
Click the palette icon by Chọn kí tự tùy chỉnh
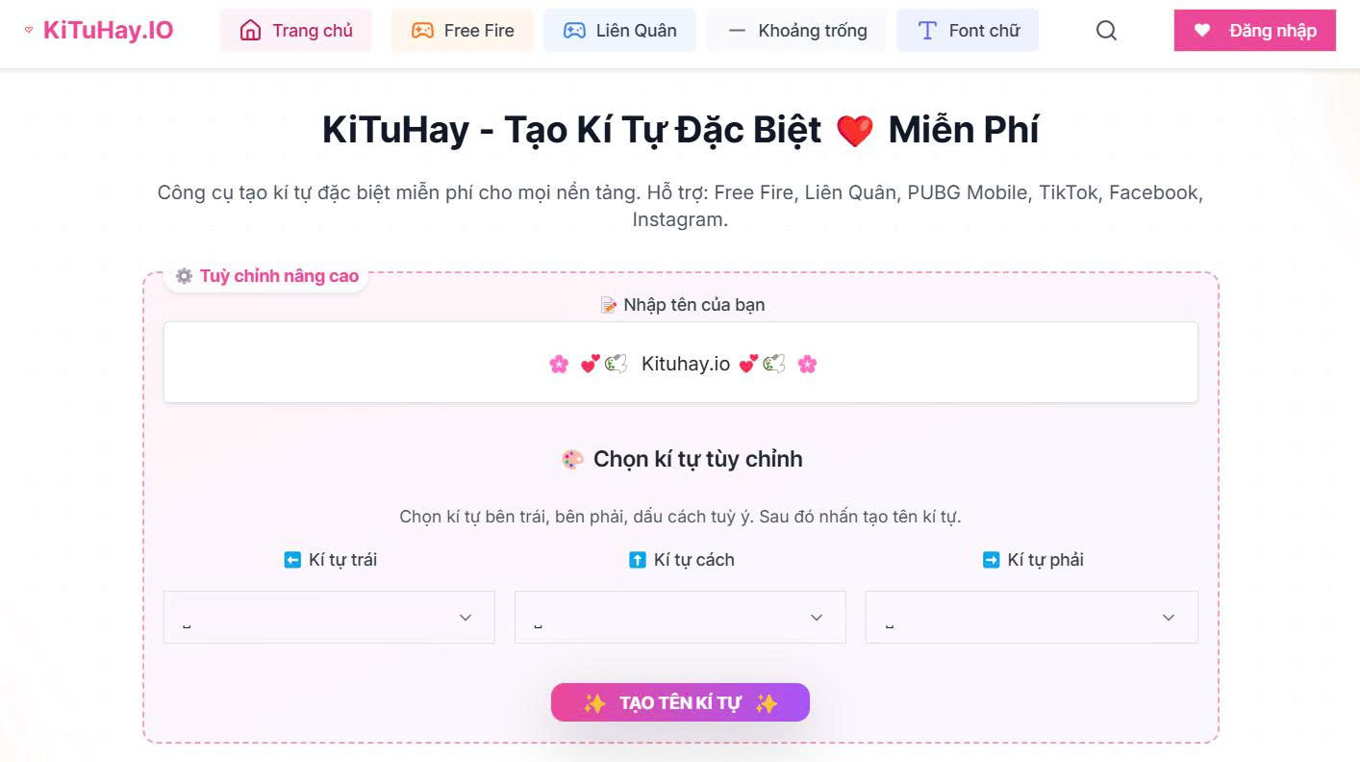tap(572, 460)
